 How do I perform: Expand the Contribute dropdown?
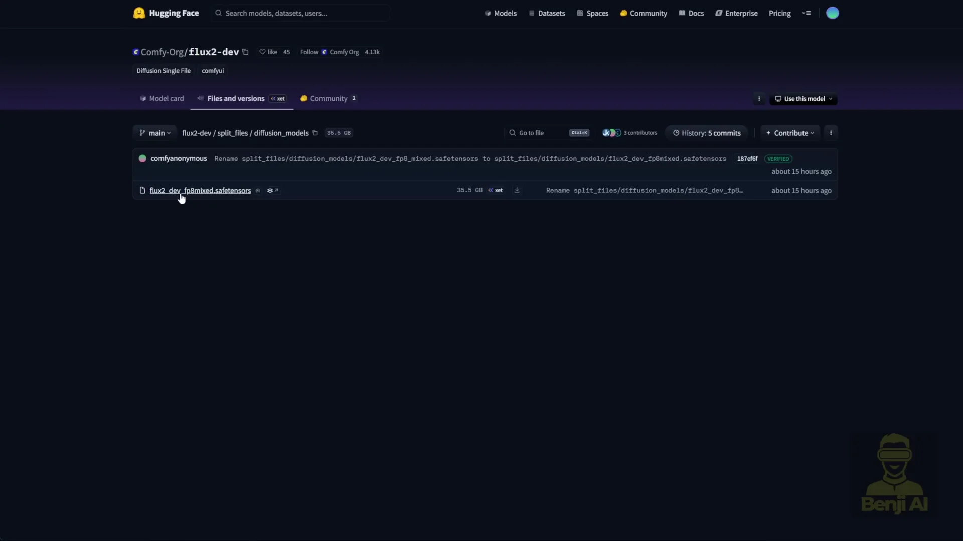(790, 133)
